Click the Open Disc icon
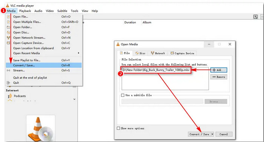 pos(8,32)
